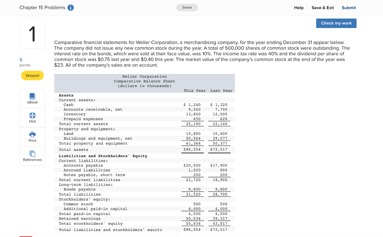Viewport: 383px width, 237px height.
Task: Click the Common stock row label
Action: click(x=78, y=204)
